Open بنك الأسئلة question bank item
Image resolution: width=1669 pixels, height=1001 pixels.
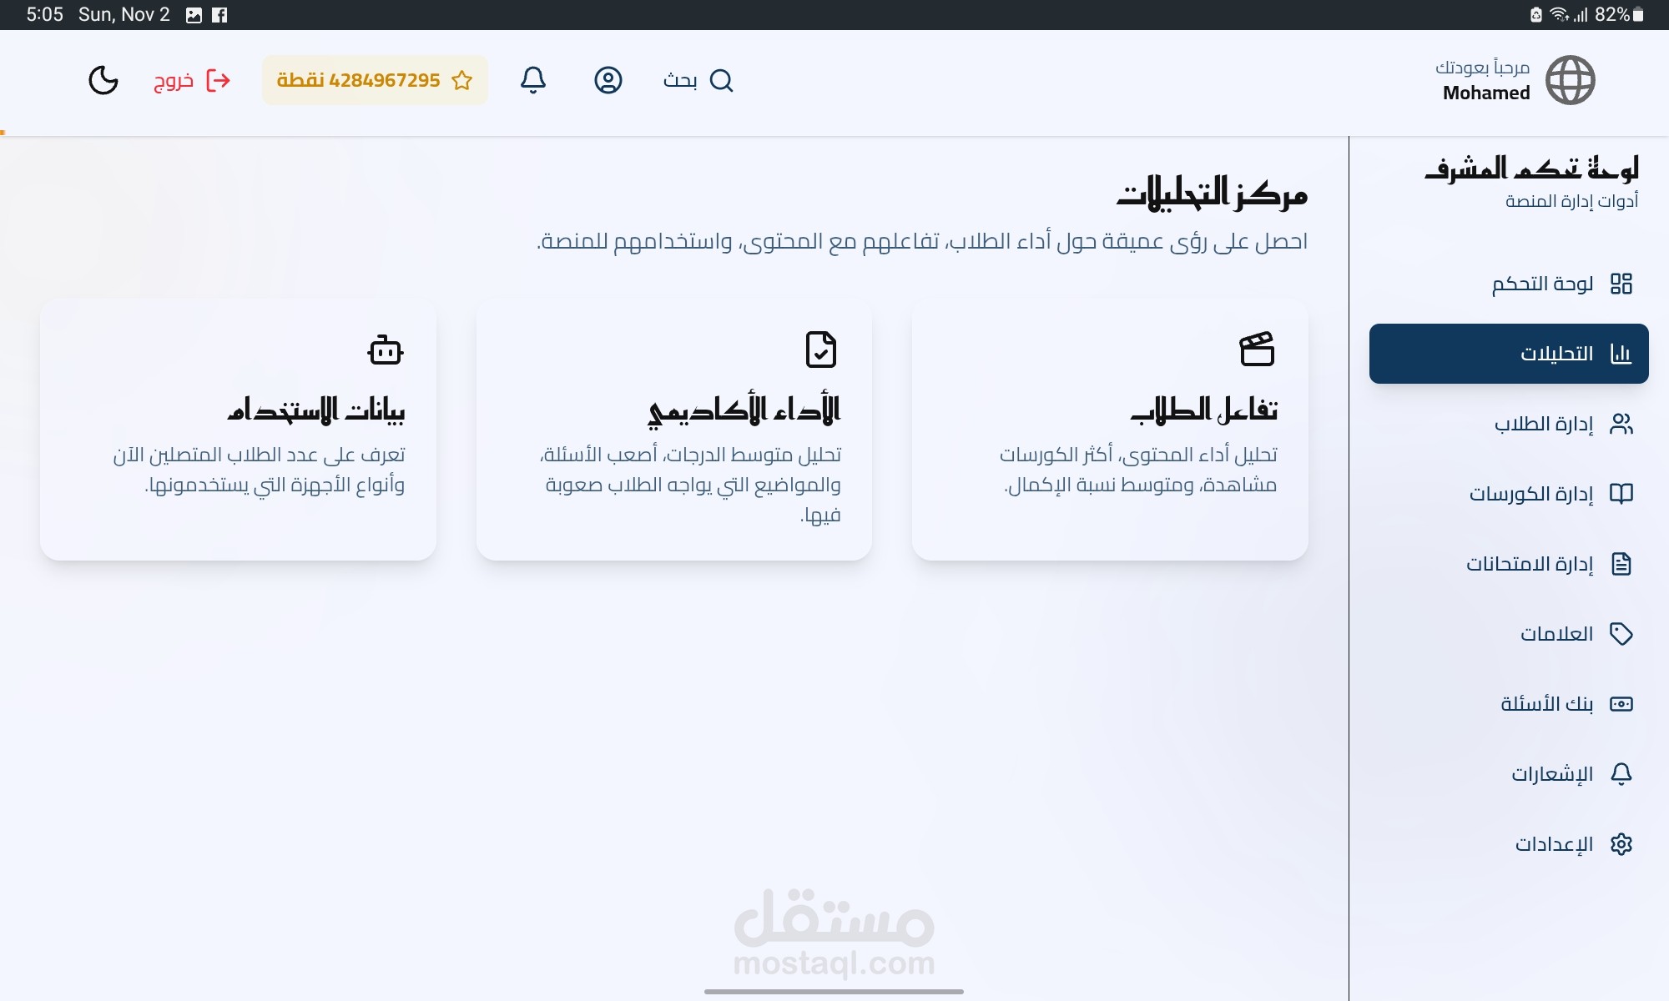tap(1566, 704)
